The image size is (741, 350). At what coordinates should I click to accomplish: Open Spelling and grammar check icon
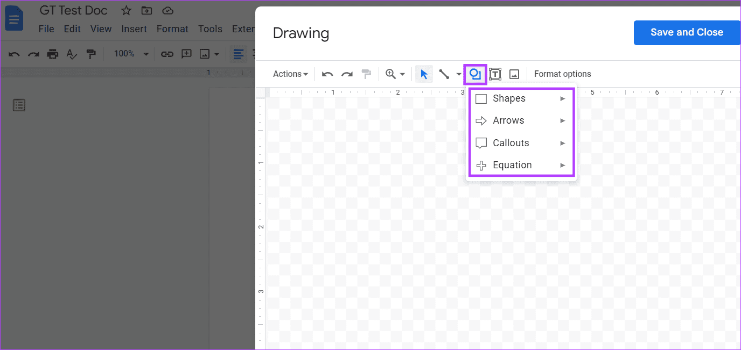(72, 54)
